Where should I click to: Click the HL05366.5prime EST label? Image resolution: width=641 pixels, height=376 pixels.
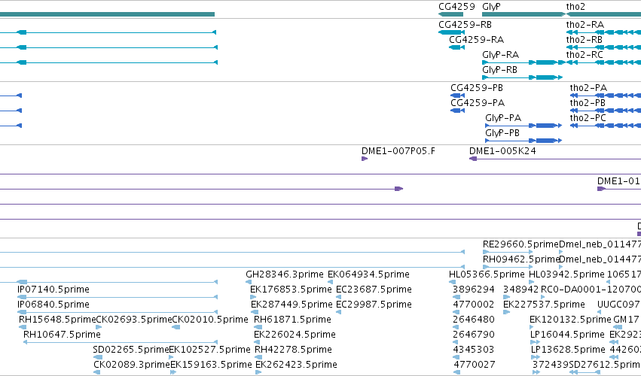(x=487, y=274)
